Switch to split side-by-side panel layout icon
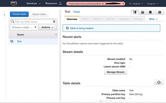The height and width of the screenshot is (103, 166). tap(135, 12)
